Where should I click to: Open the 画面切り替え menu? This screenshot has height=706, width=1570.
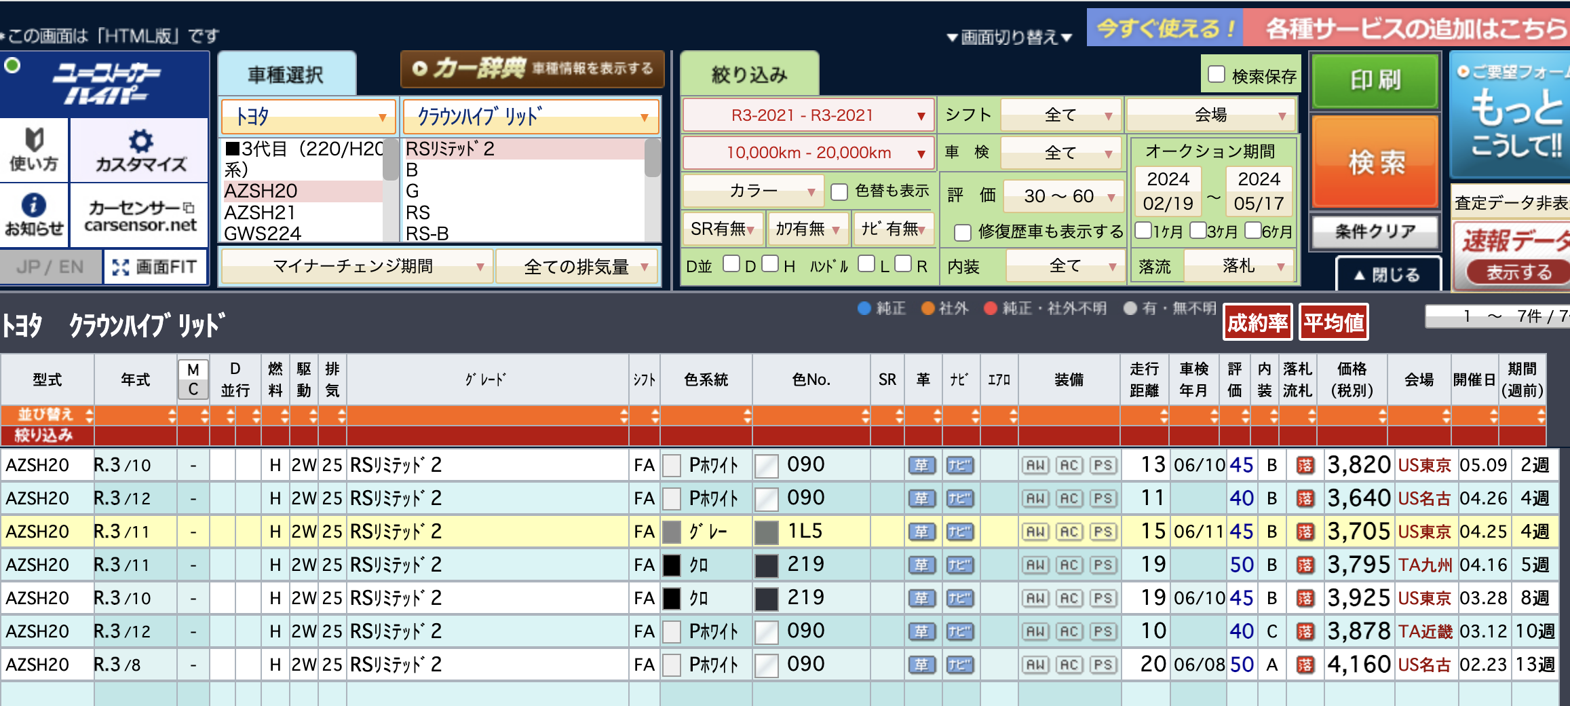1010,37
